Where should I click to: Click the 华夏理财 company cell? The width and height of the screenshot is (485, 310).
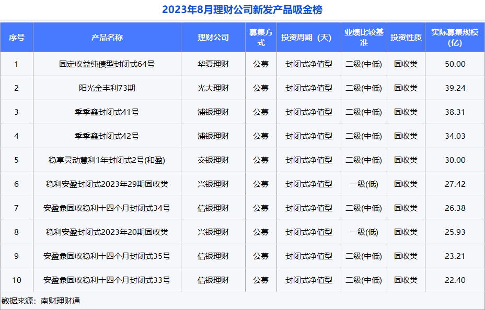click(213, 64)
